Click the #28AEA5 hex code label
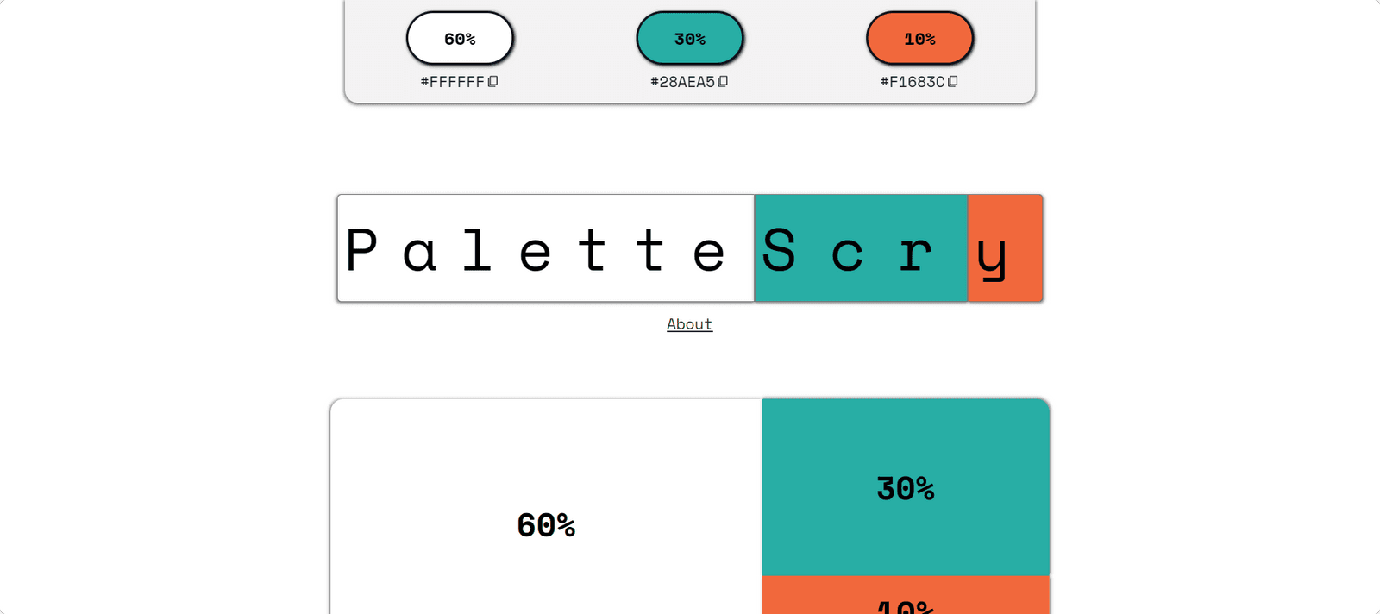The image size is (1380, 614). pos(682,82)
